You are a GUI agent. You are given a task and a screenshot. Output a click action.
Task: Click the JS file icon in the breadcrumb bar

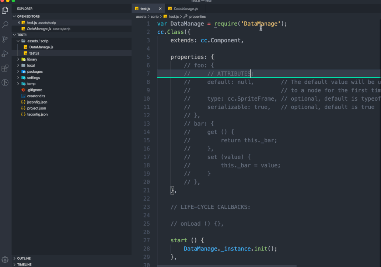pyautogui.click(x=166, y=17)
